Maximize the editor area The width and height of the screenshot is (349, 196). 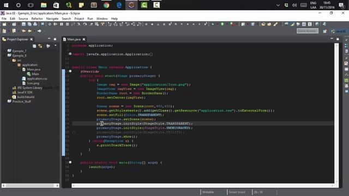point(338,39)
